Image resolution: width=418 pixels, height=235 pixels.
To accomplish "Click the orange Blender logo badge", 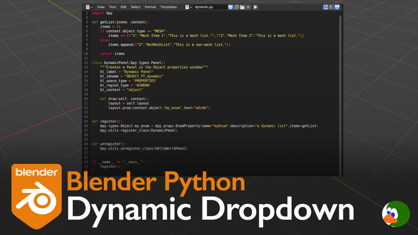I will point(37,196).
